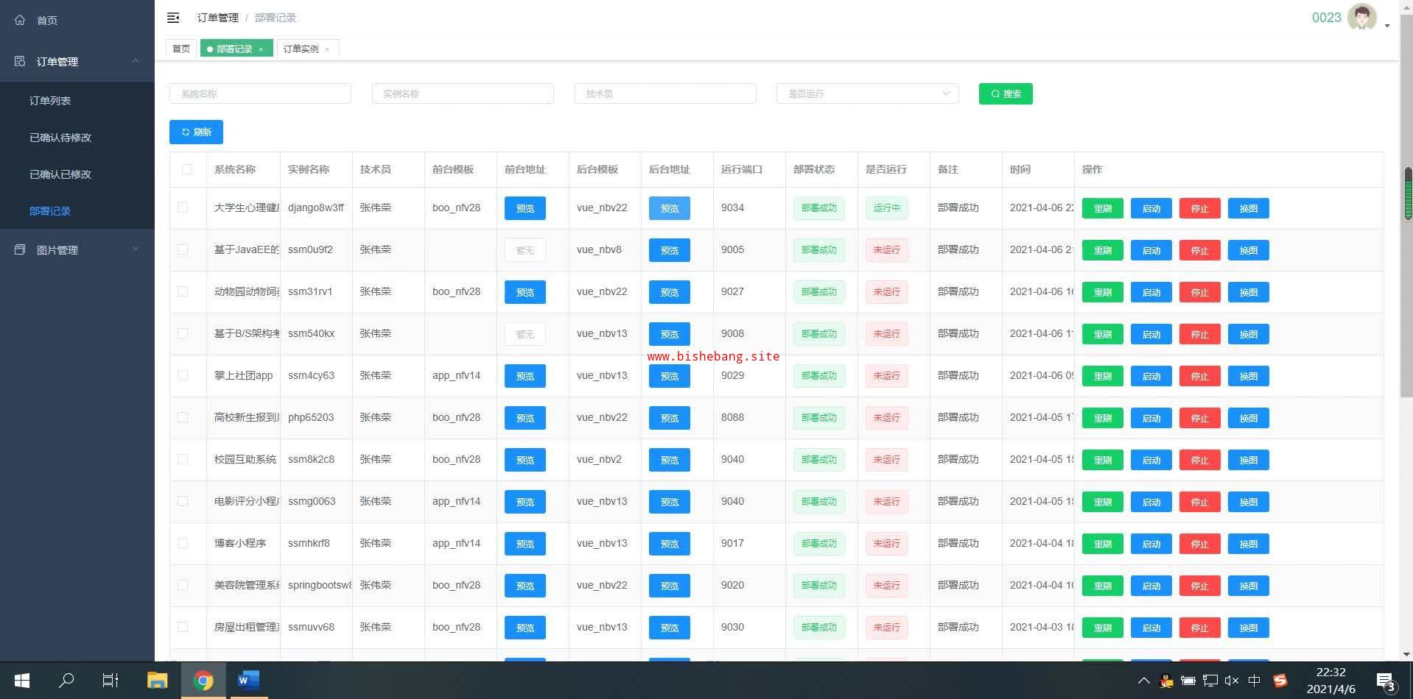Click the 运行端口 column header

coord(742,169)
